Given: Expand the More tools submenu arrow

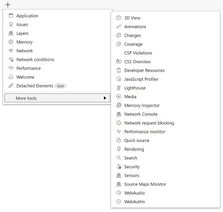Looking at the screenshot, I should click(105, 98).
